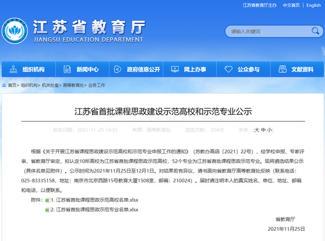The image size is (325, 241).
Task: Click the Jiangsu Education Department logo emblem
Action: [x=14, y=30]
